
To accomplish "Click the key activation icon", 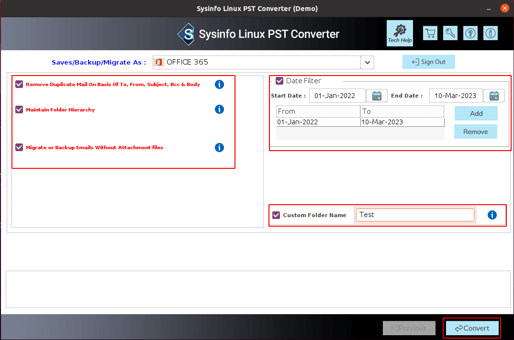I will (x=450, y=33).
